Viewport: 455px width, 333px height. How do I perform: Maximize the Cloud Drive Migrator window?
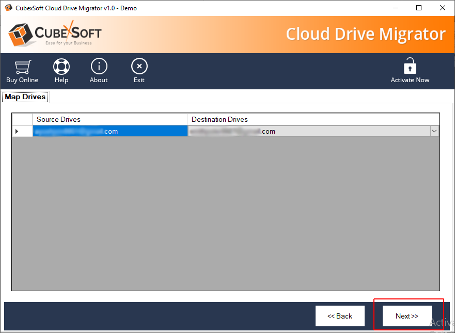tap(419, 8)
